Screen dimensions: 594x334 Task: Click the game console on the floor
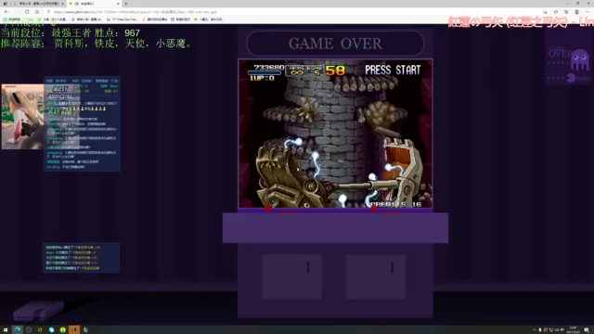[38, 311]
